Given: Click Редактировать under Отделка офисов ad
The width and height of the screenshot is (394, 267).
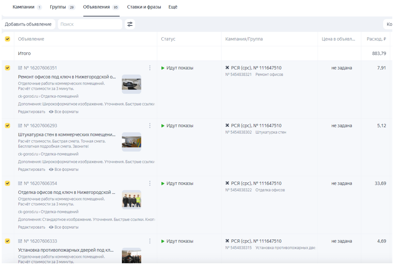Looking at the screenshot, I should point(32,227).
